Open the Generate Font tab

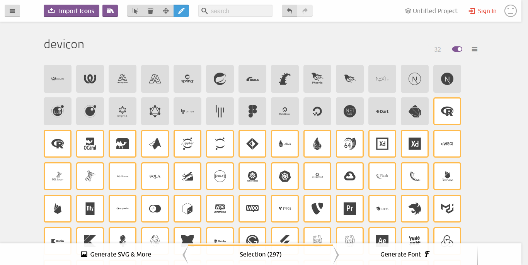405,254
